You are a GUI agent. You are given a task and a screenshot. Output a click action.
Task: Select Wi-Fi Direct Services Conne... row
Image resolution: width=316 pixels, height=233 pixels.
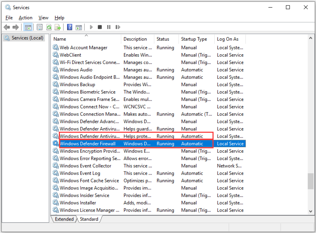click(149, 62)
